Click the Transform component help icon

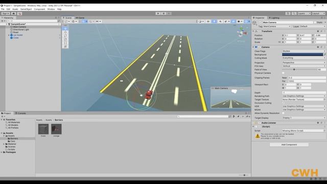tap(318, 31)
